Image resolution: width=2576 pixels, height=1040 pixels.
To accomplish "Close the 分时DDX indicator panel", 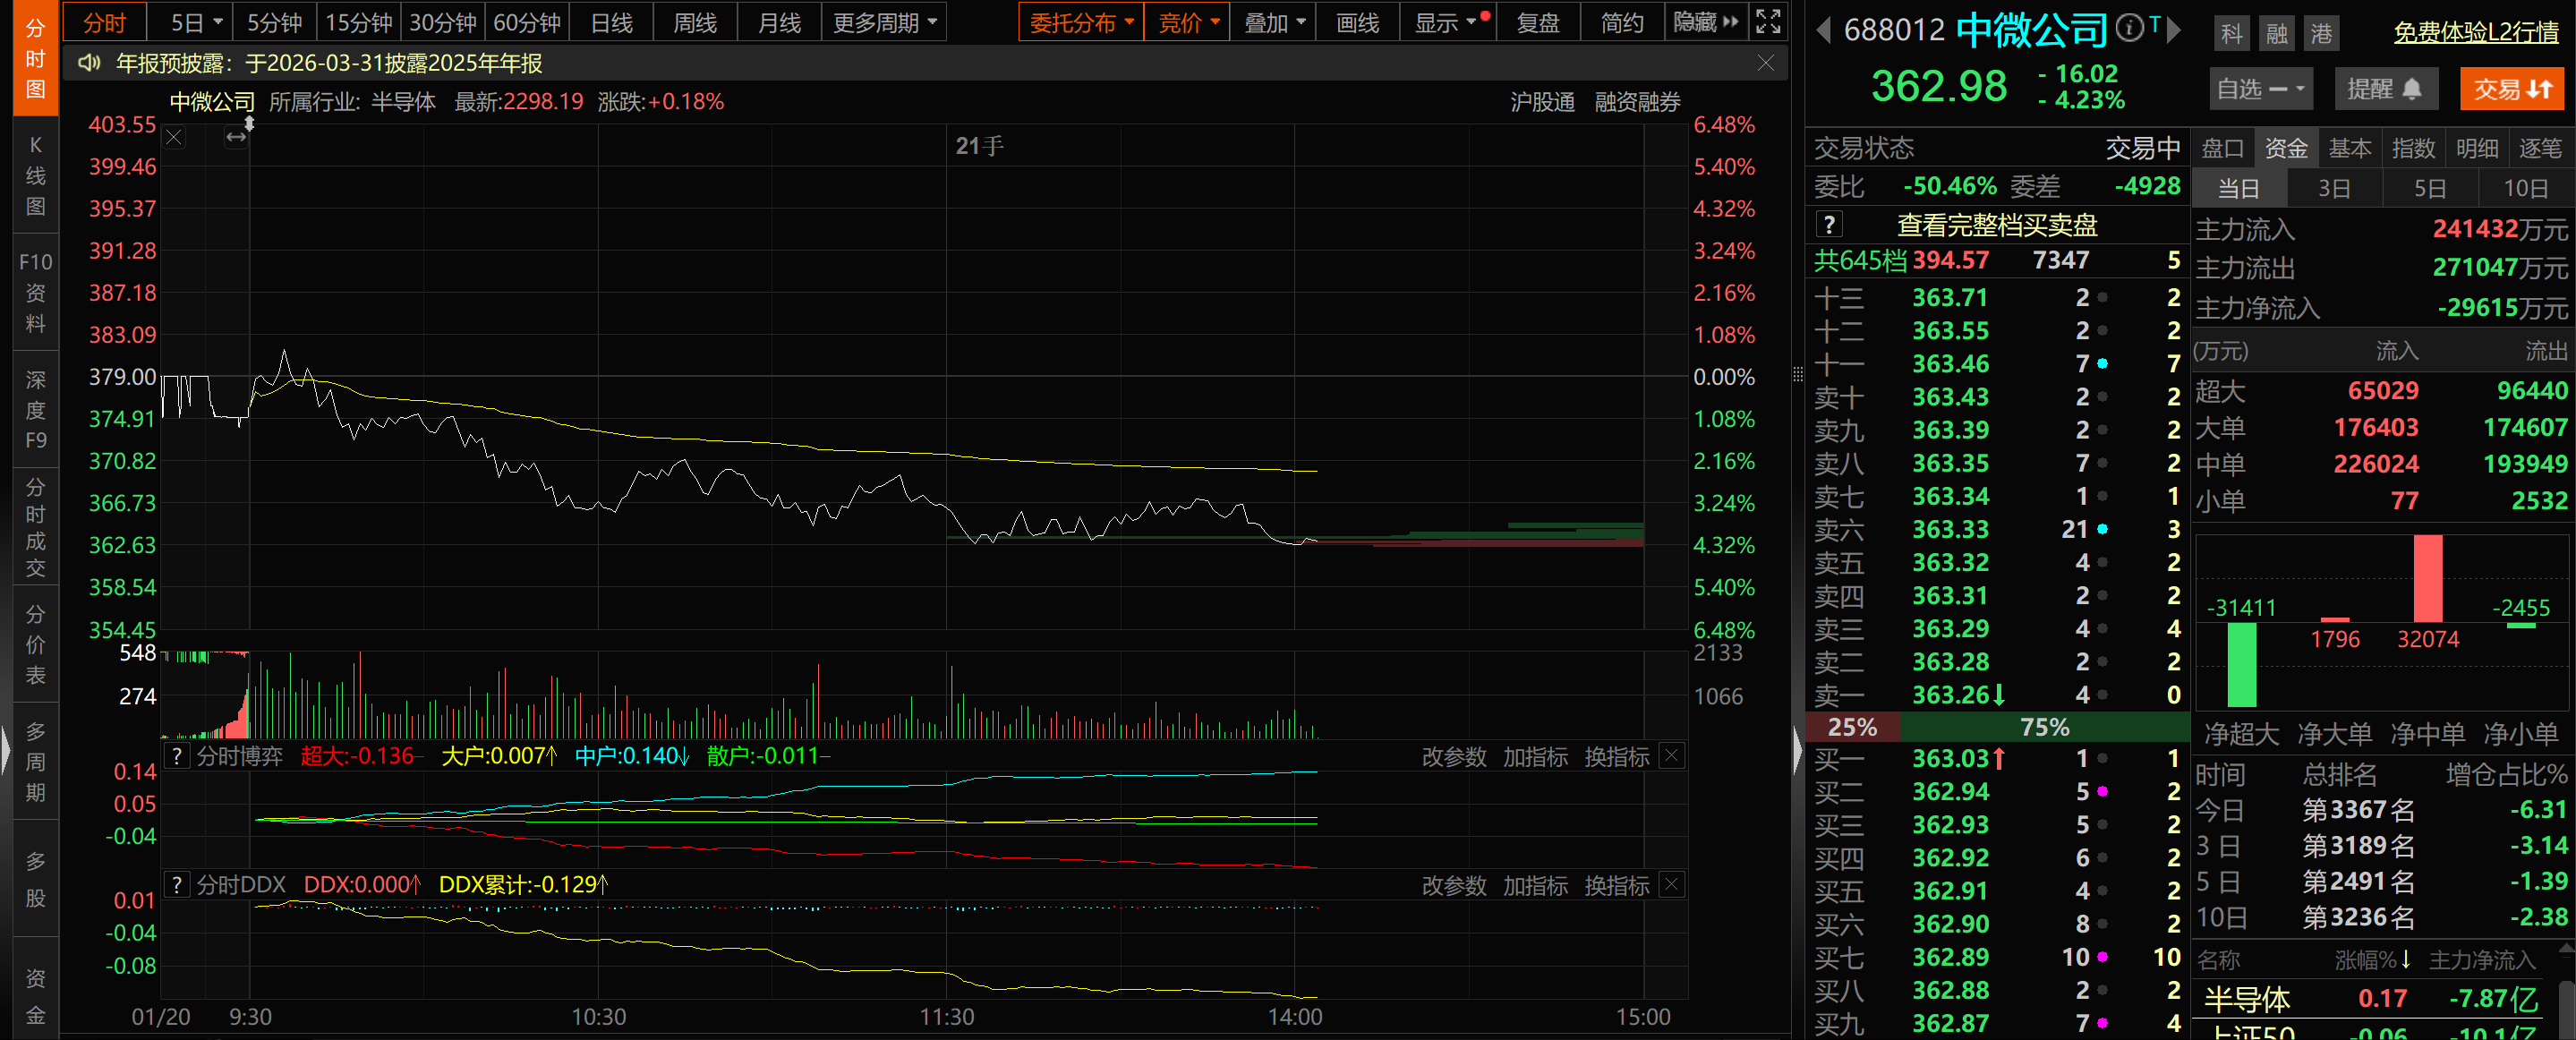I will [1671, 885].
